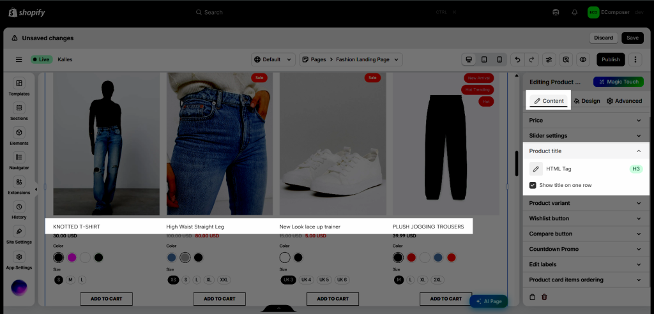Open the Default language dropdown
This screenshot has width=654, height=314.
[273, 59]
